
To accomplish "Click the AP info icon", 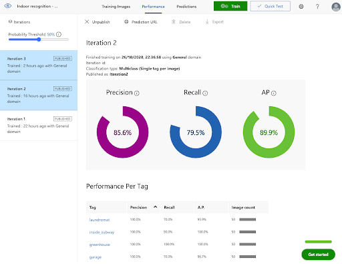I will (x=274, y=93).
